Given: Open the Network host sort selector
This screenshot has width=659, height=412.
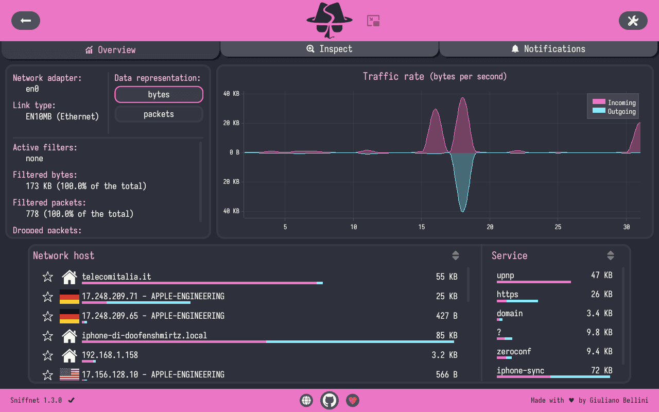Looking at the screenshot, I should click(455, 255).
